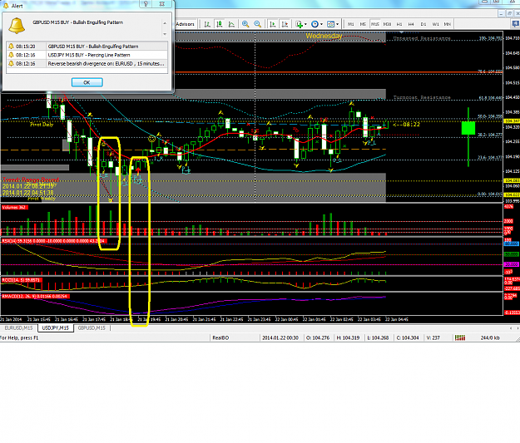Switch to the EURUSD,M15 chart tab
520x443 pixels.
pyautogui.click(x=18, y=328)
